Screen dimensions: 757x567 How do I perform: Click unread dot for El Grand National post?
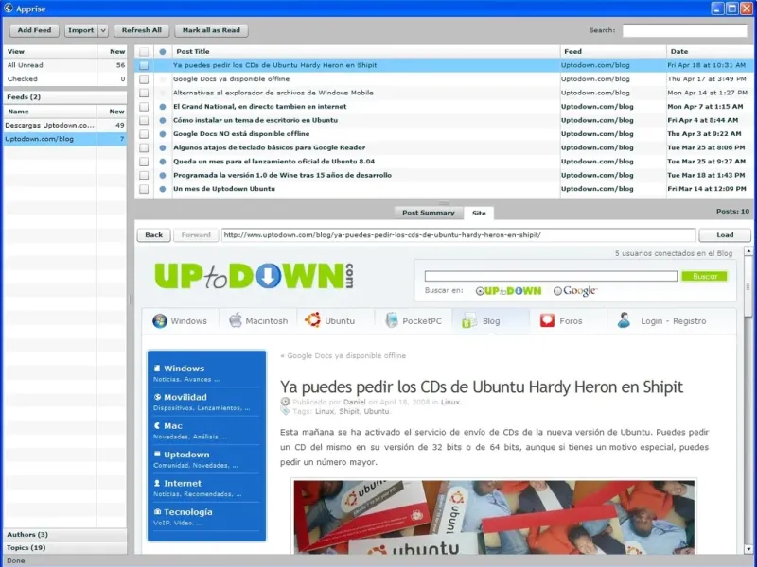pos(163,107)
